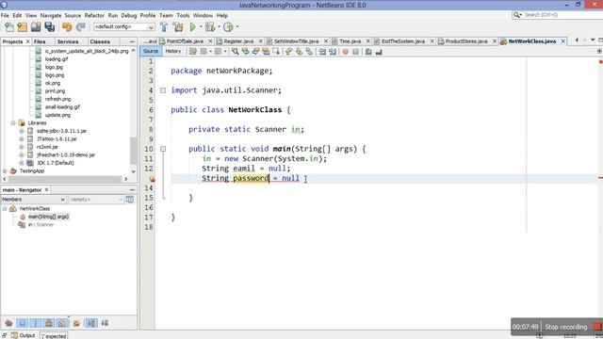Click the Projects panel vertical scrollbar
This screenshot has width=603, height=339.
(x=134, y=151)
